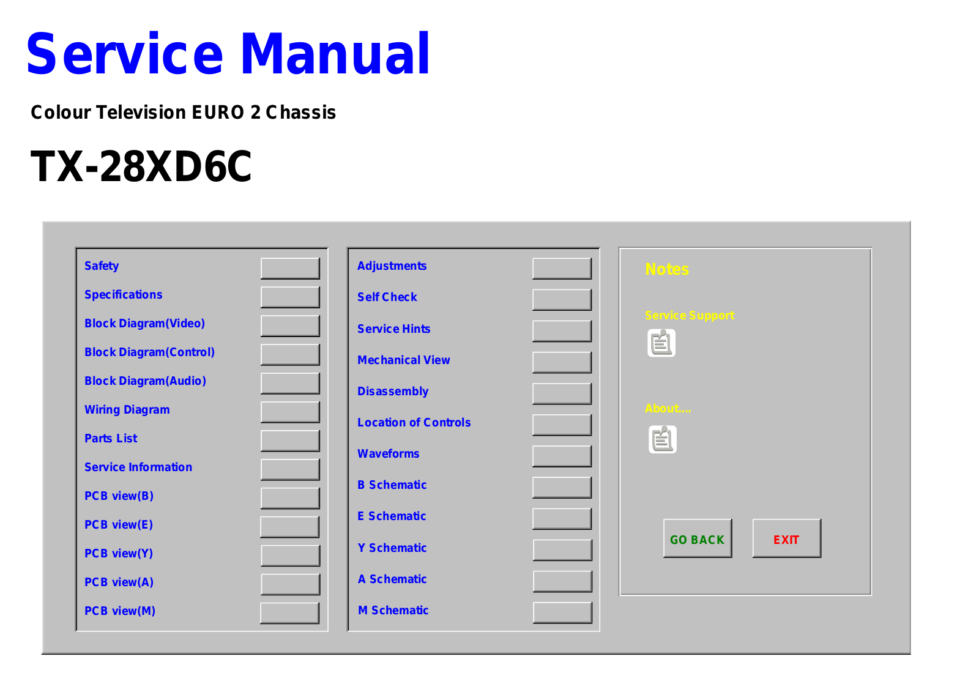Open the Adjustments section button
The width and height of the screenshot is (979, 692).
(562, 268)
